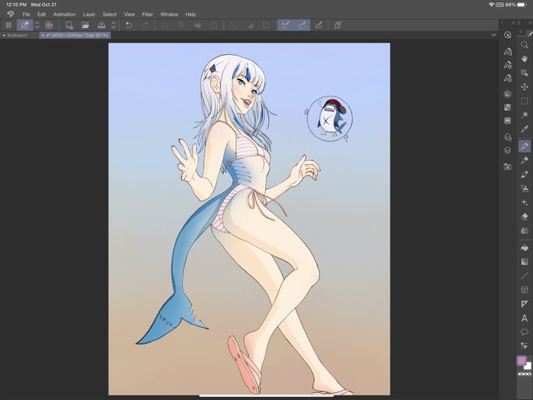Select the Gradient tool
Screen dimensions: 533x400
(524, 261)
